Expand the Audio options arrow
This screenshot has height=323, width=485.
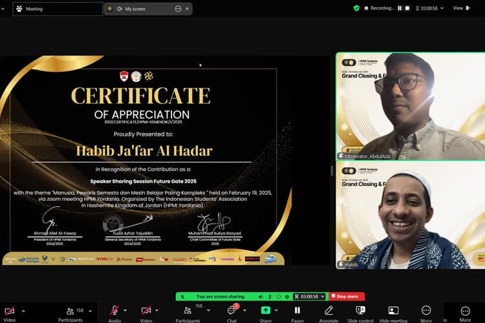(125, 310)
